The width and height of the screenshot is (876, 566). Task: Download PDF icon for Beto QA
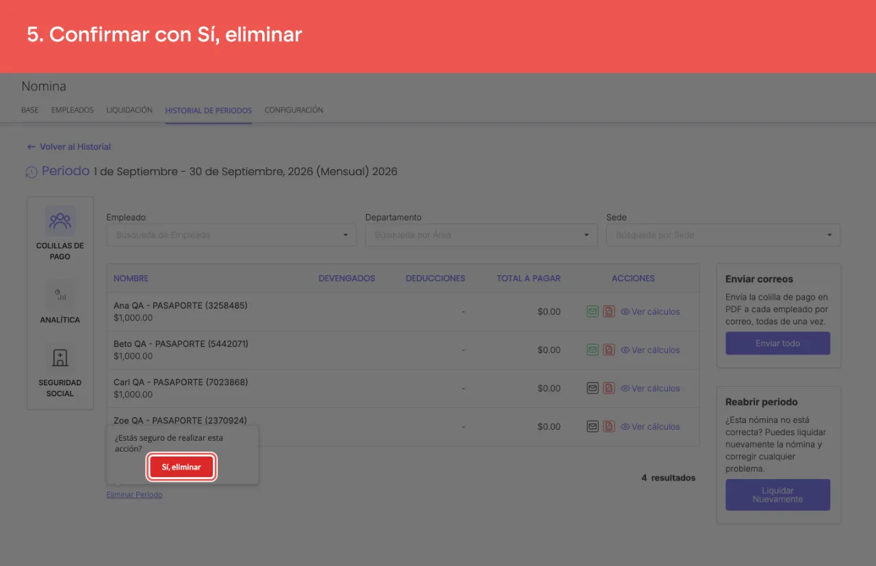[609, 350]
